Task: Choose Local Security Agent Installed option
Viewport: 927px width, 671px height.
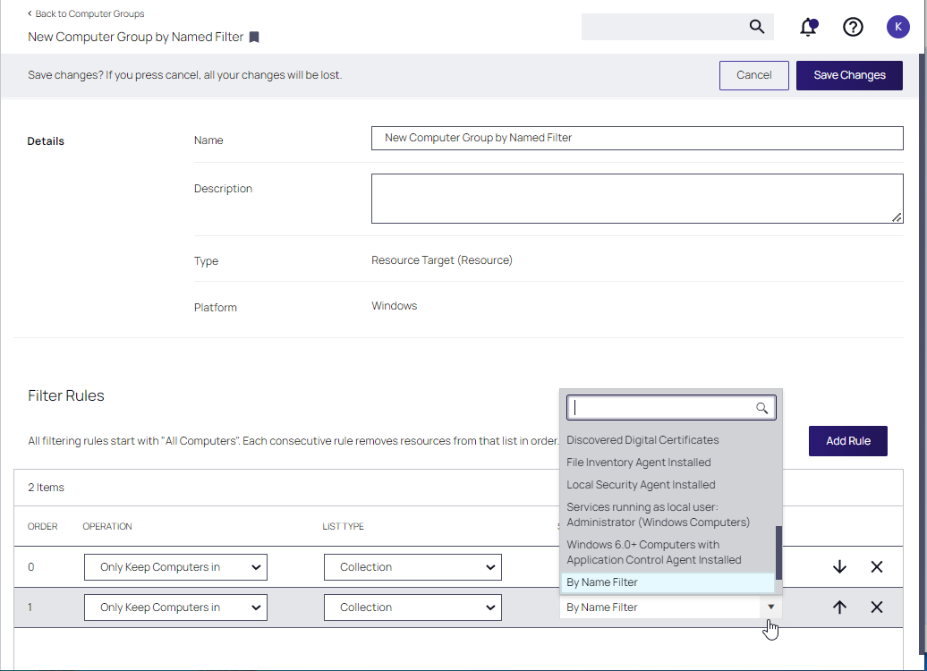Action: [641, 485]
